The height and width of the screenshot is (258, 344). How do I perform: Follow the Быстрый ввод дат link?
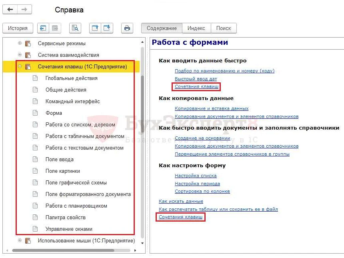click(x=196, y=79)
